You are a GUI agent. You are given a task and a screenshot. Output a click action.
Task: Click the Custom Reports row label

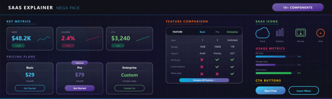(x=178, y=67)
